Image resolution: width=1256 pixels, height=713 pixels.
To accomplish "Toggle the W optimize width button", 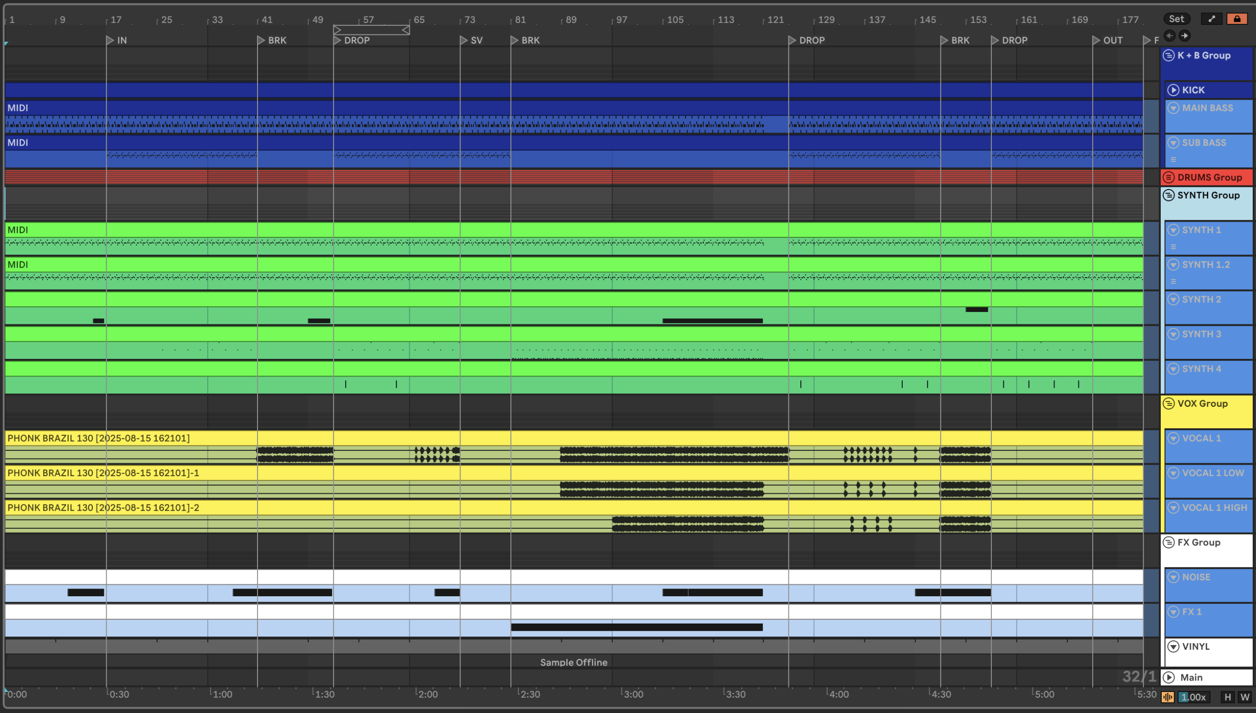I will (1244, 697).
